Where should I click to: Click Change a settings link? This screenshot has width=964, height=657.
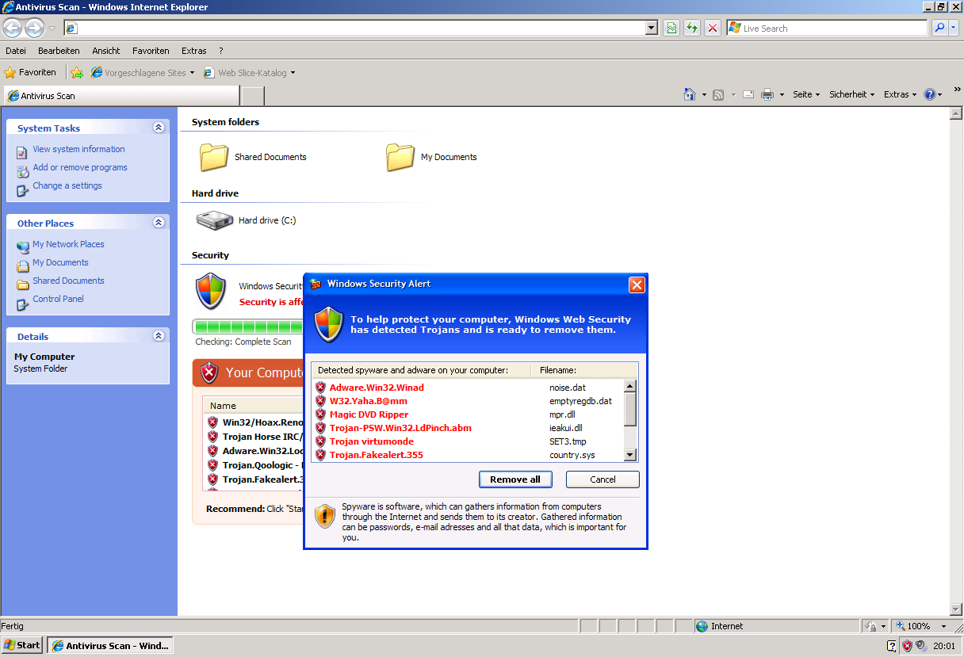coord(67,185)
